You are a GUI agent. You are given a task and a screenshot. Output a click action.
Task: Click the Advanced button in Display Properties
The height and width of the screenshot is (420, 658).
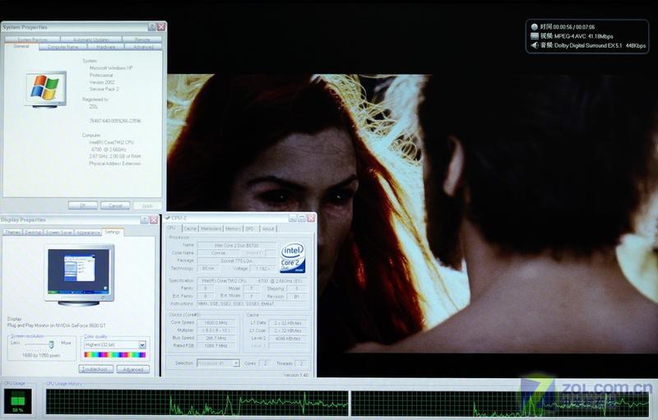(133, 369)
